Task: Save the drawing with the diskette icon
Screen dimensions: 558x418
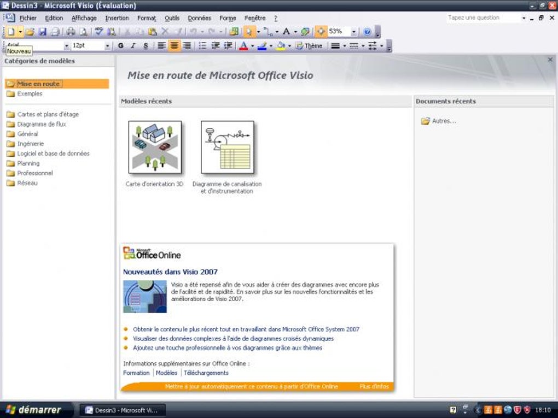Action: 42,32
